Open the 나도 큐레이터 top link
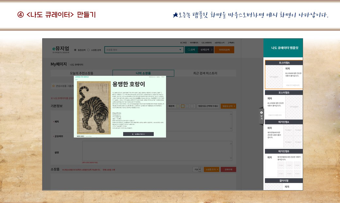 tap(206, 43)
